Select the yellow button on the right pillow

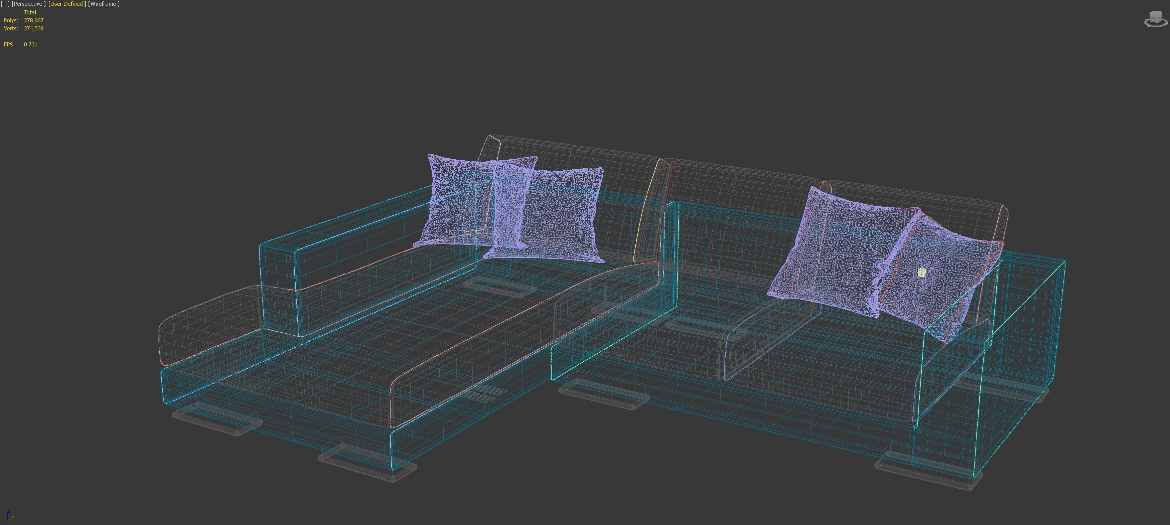click(x=921, y=273)
